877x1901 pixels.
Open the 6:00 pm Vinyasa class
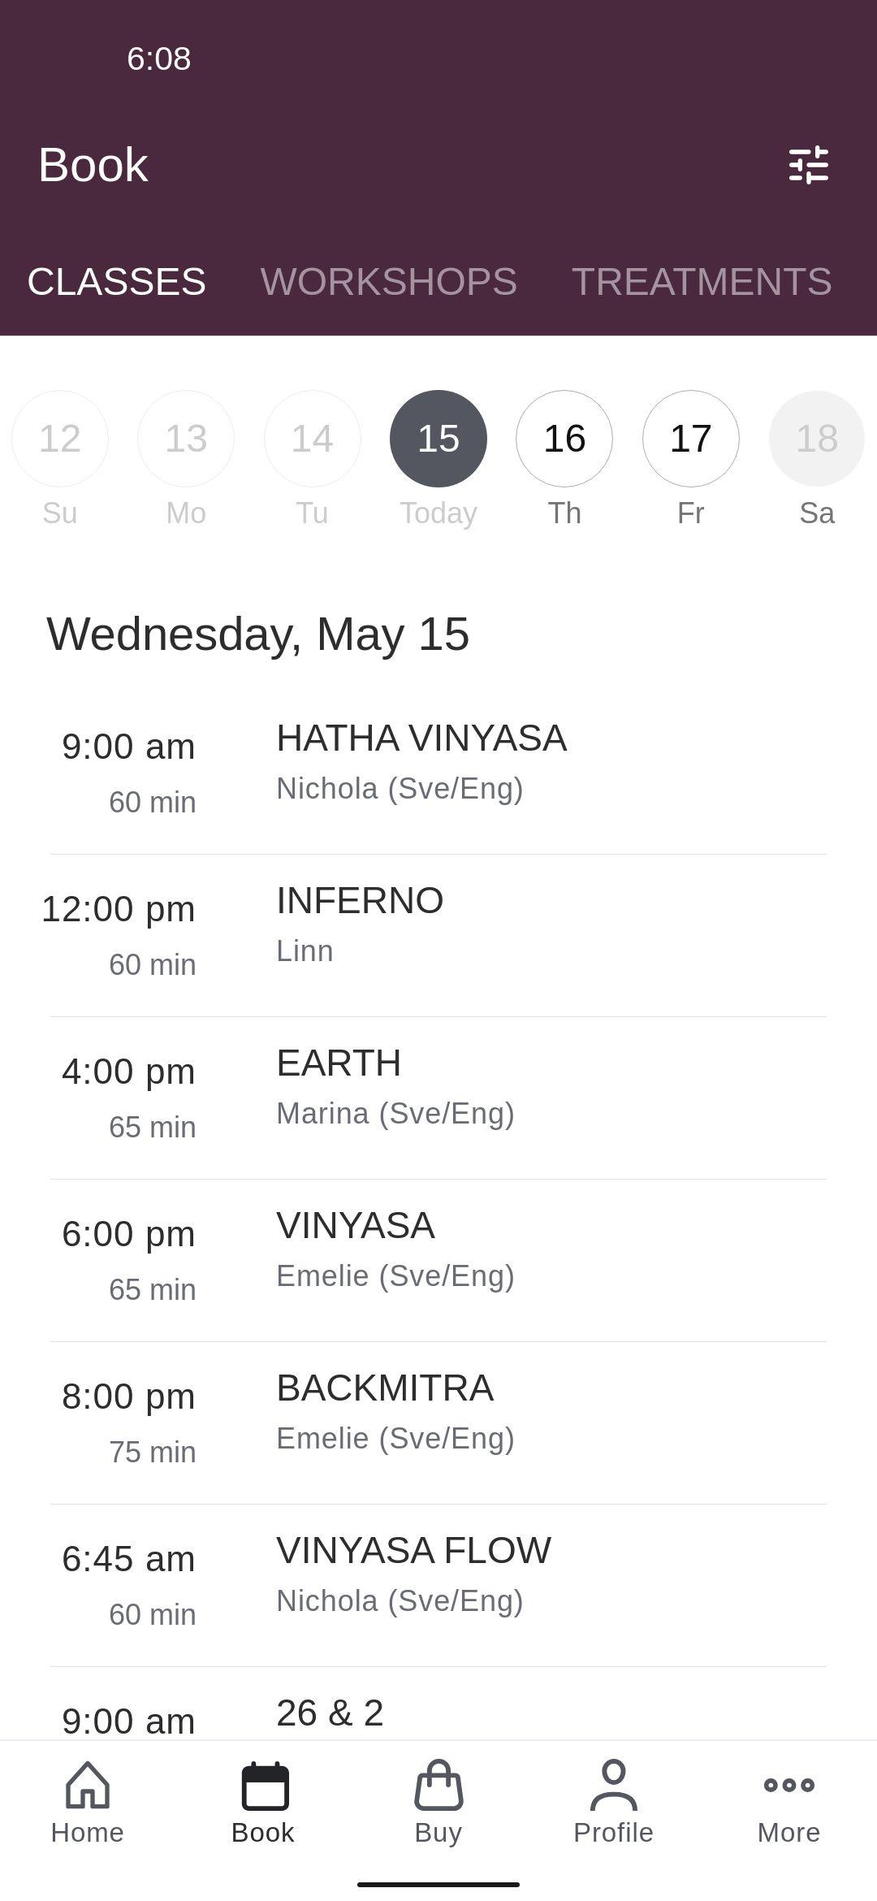pyautogui.click(x=438, y=1260)
